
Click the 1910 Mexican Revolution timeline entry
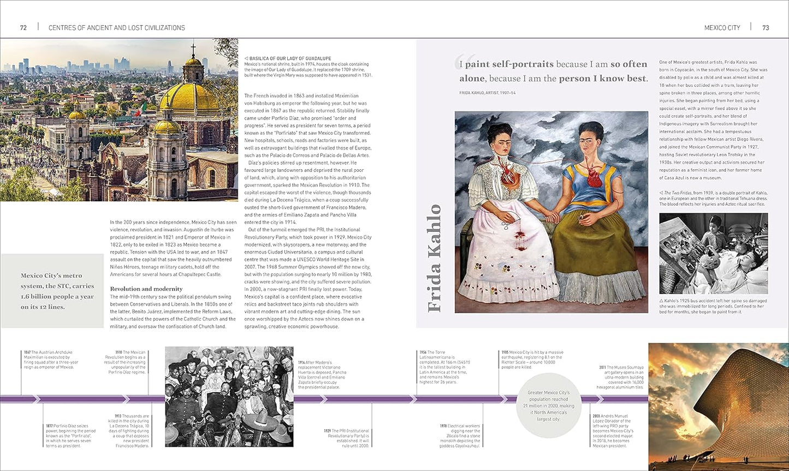point(125,362)
